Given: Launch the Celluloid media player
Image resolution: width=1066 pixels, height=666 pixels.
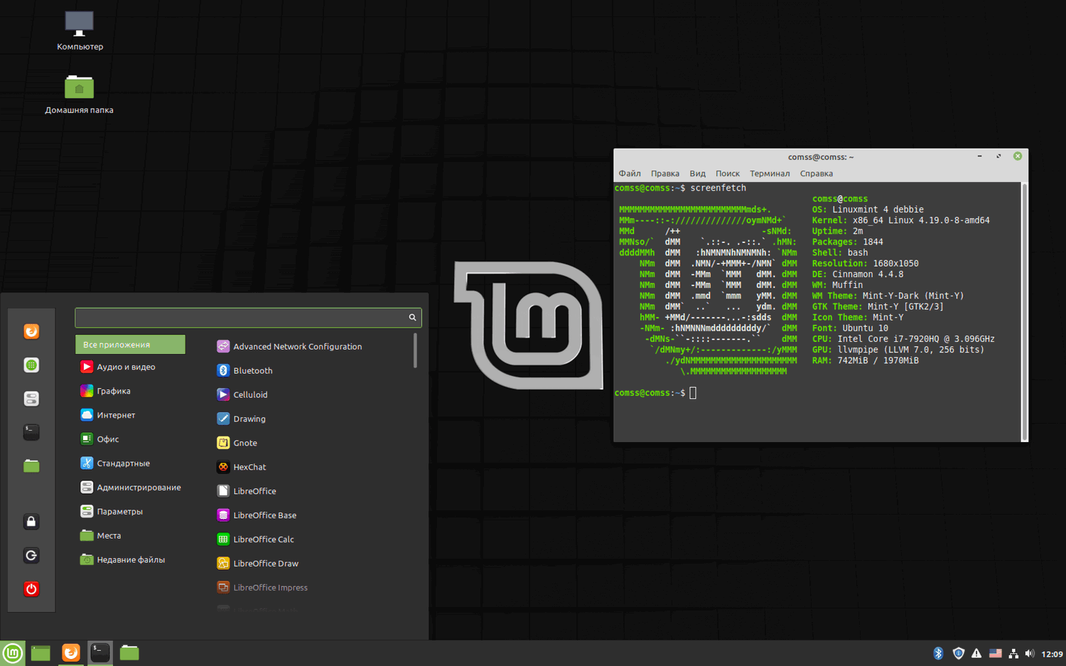Looking at the screenshot, I should tap(251, 394).
